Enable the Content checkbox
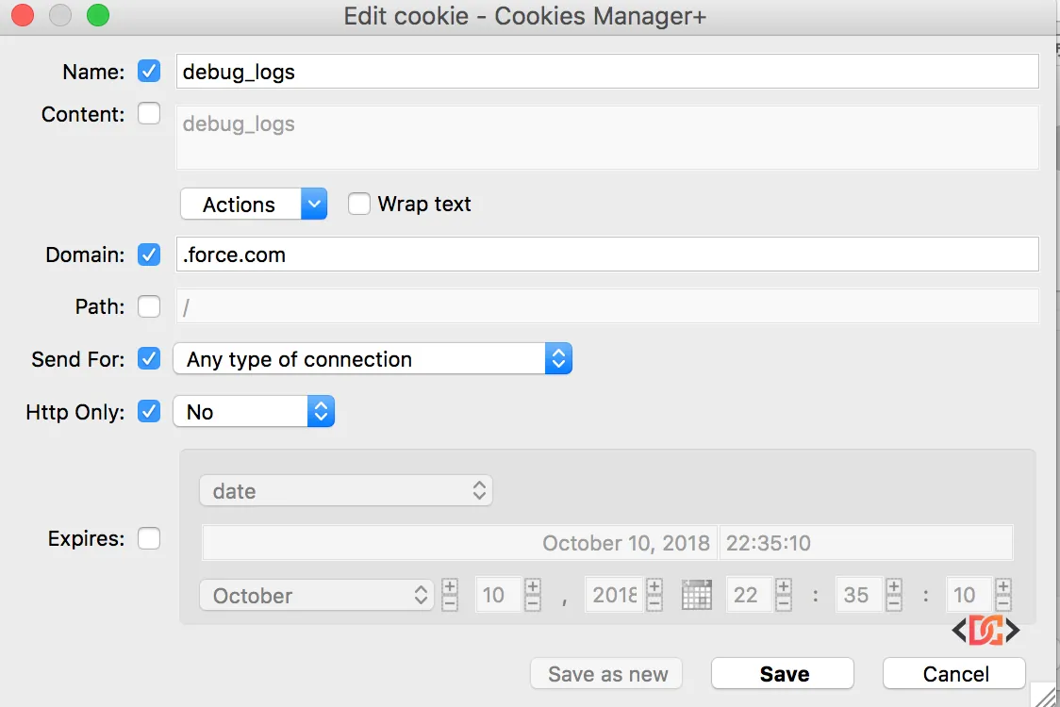The width and height of the screenshot is (1060, 707). click(149, 113)
